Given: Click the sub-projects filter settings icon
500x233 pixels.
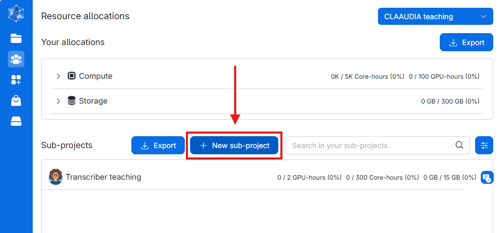Looking at the screenshot, I should (484, 145).
